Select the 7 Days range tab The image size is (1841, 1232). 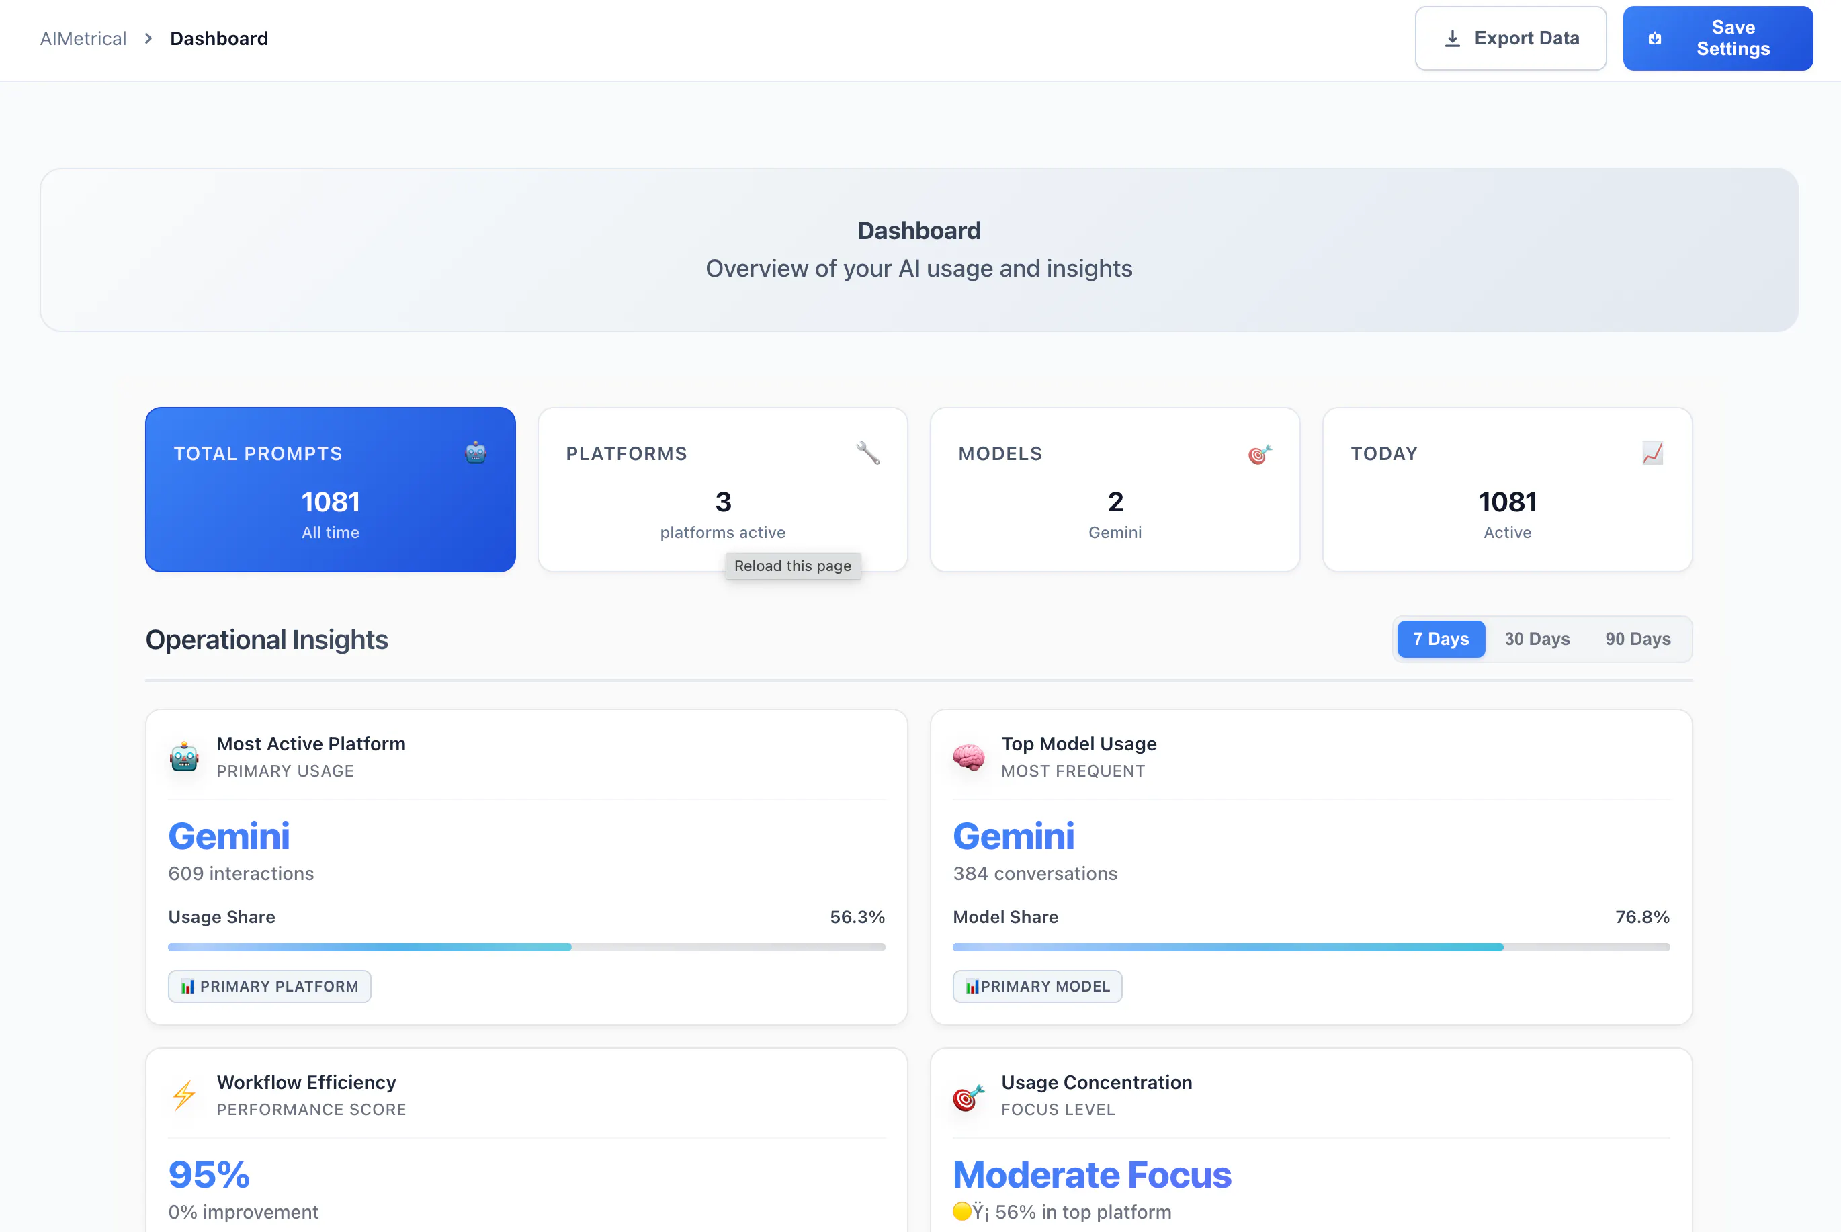click(x=1441, y=639)
